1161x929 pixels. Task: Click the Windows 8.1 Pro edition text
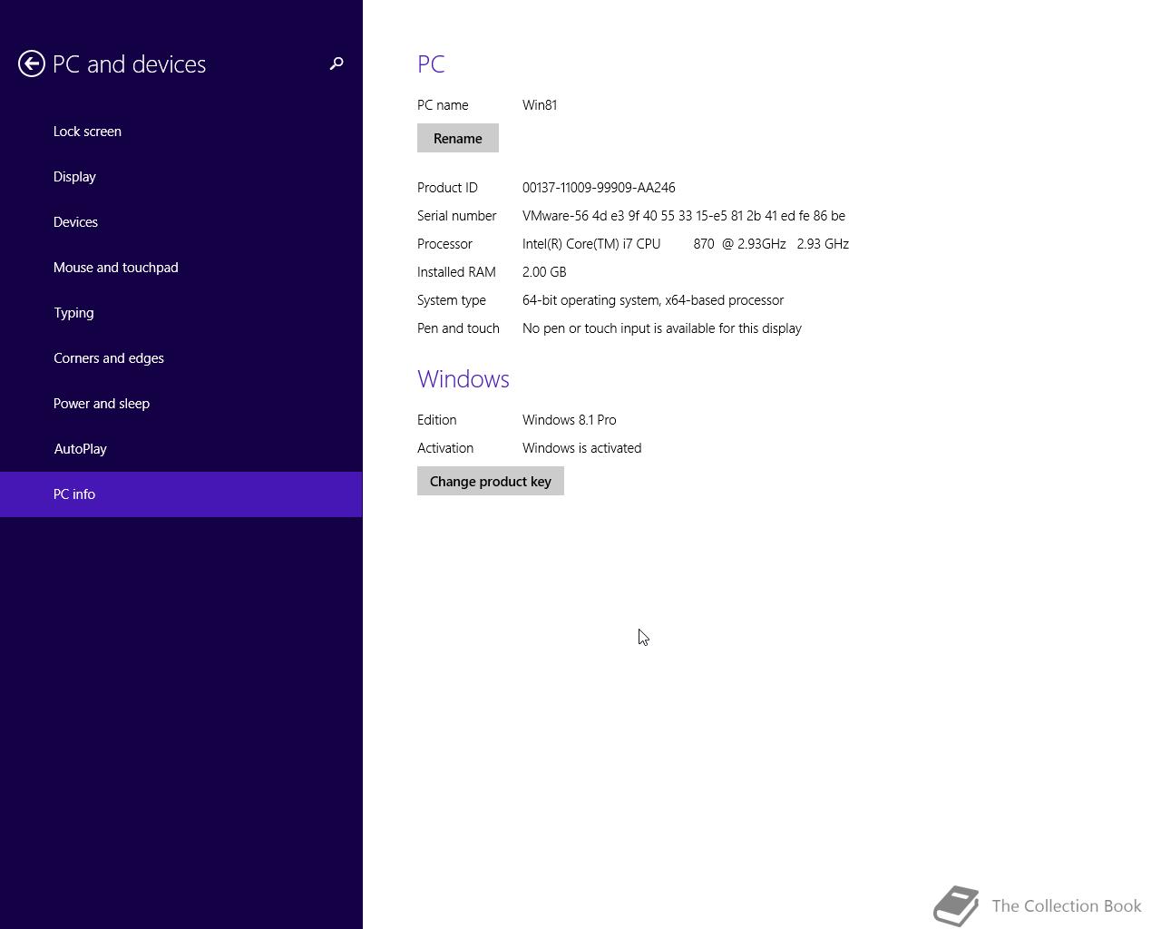[570, 420]
